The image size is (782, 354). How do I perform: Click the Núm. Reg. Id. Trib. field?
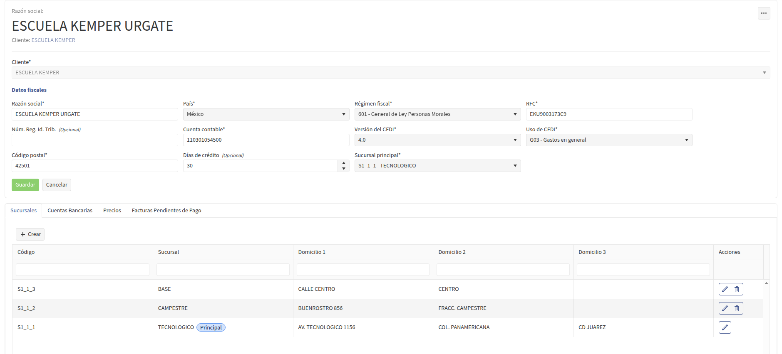point(94,140)
